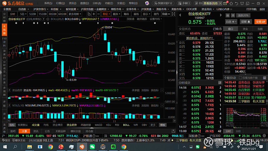
Task: Zoom out chart with minus icon
Action: (x=98, y=14)
